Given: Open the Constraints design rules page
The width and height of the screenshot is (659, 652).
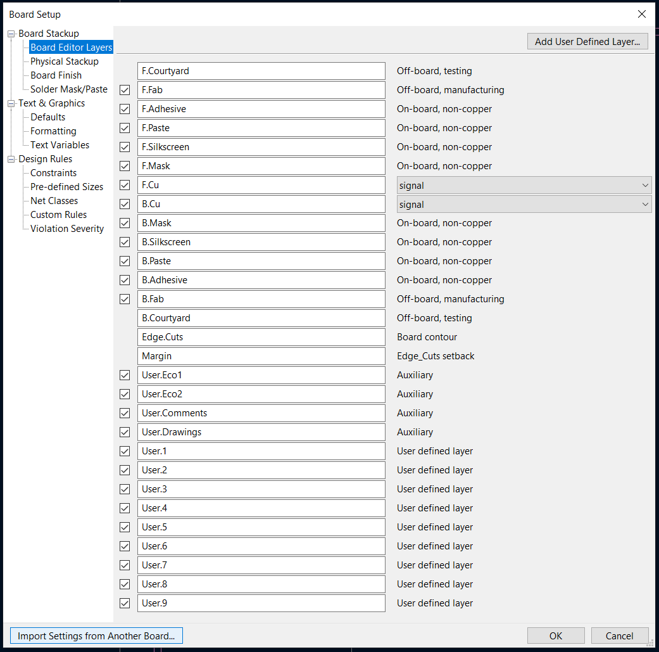Looking at the screenshot, I should pos(53,173).
